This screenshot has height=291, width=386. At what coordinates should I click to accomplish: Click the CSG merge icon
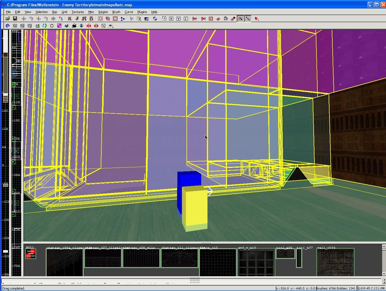(x=108, y=18)
